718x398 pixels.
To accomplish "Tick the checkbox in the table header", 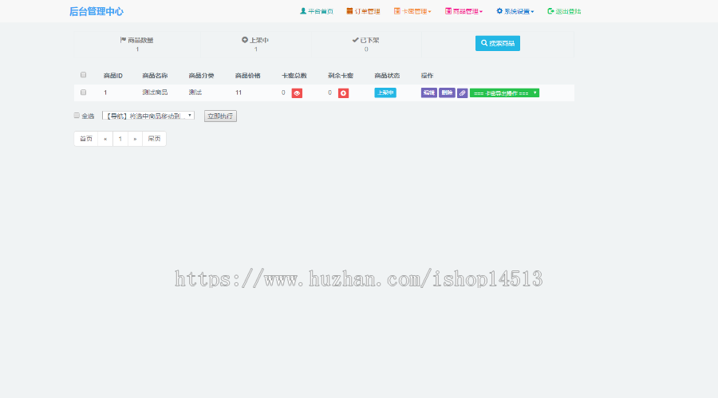I will point(83,76).
